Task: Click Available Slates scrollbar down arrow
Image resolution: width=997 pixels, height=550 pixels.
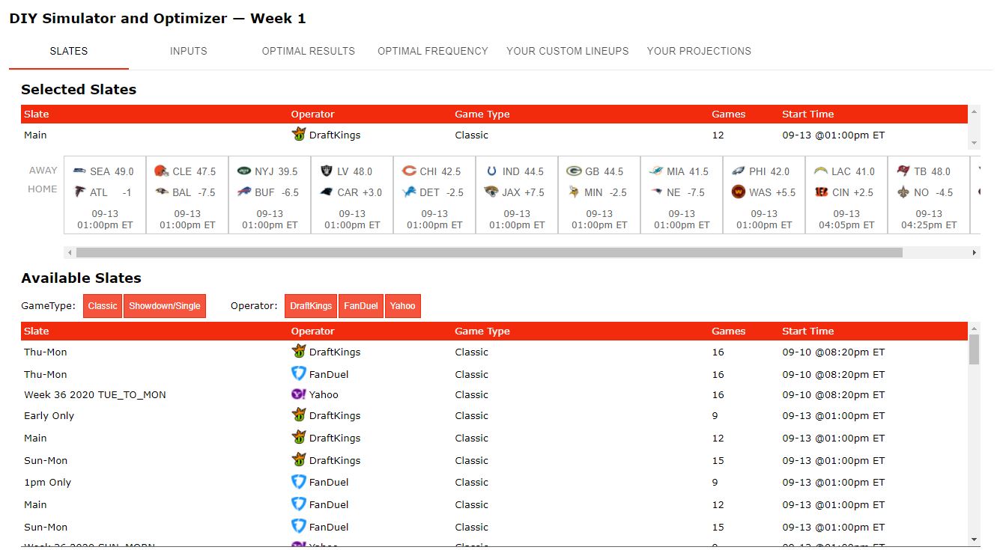Action: coord(974,540)
